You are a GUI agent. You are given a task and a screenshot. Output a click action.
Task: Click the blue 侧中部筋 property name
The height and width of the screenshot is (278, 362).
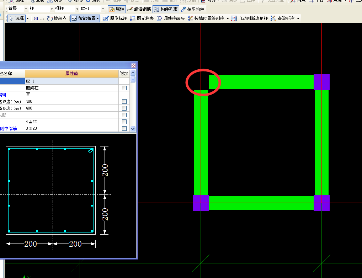coord(9,129)
